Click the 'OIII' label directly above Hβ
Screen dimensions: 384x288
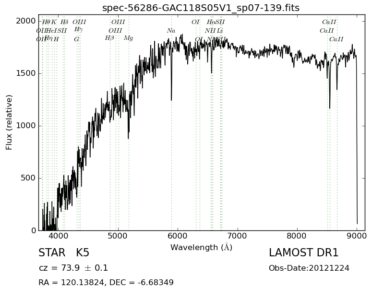[115, 31]
